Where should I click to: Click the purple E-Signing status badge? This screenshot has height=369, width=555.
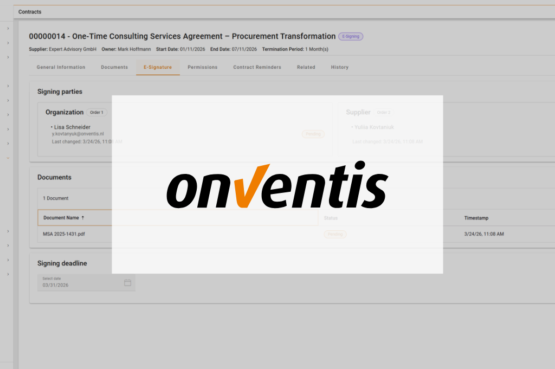pyautogui.click(x=351, y=36)
